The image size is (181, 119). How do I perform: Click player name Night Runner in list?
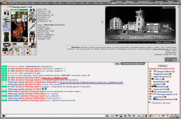click(160, 76)
